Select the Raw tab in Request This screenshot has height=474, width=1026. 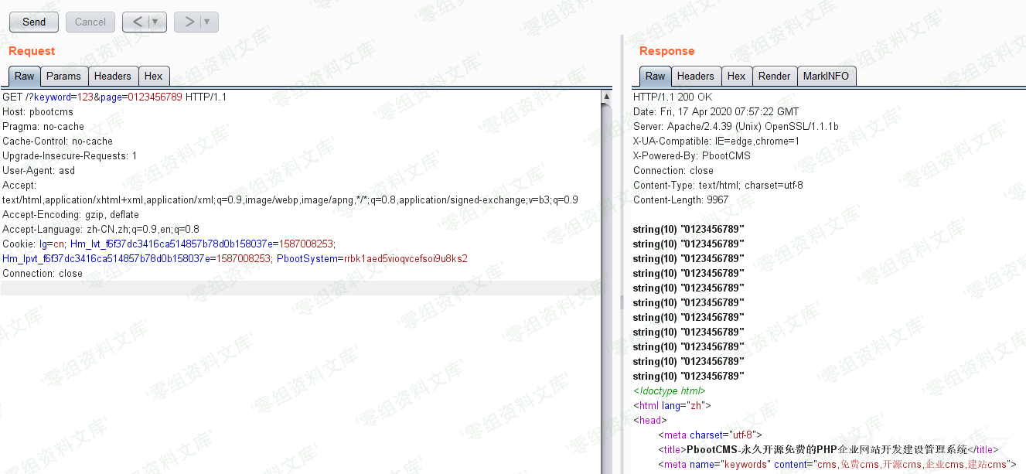tap(24, 76)
